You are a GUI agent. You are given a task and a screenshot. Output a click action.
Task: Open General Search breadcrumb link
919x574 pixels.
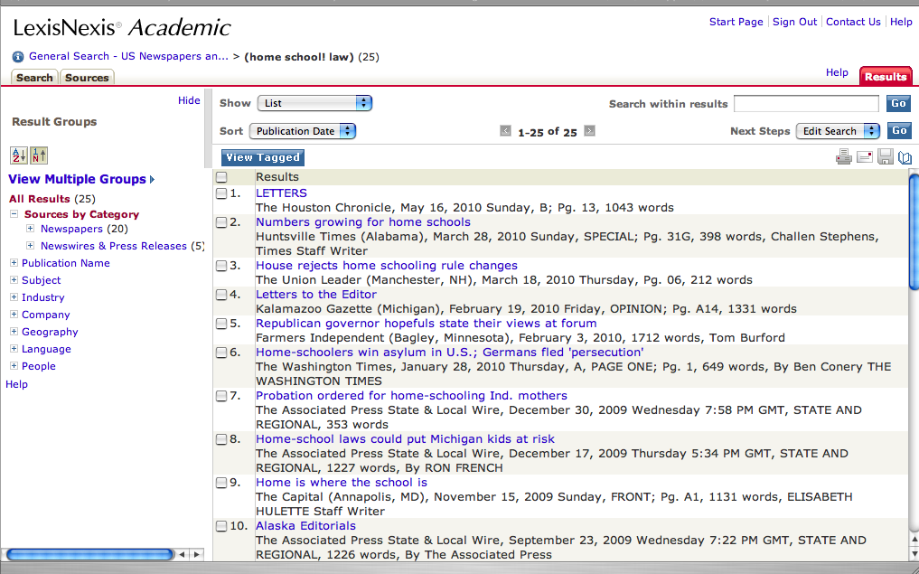pos(128,56)
